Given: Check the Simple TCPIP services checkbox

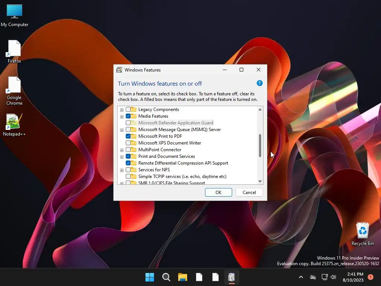Looking at the screenshot, I should coord(128,176).
